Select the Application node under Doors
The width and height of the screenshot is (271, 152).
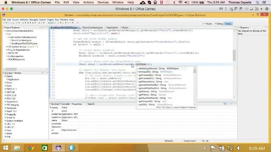[x=14, y=79]
